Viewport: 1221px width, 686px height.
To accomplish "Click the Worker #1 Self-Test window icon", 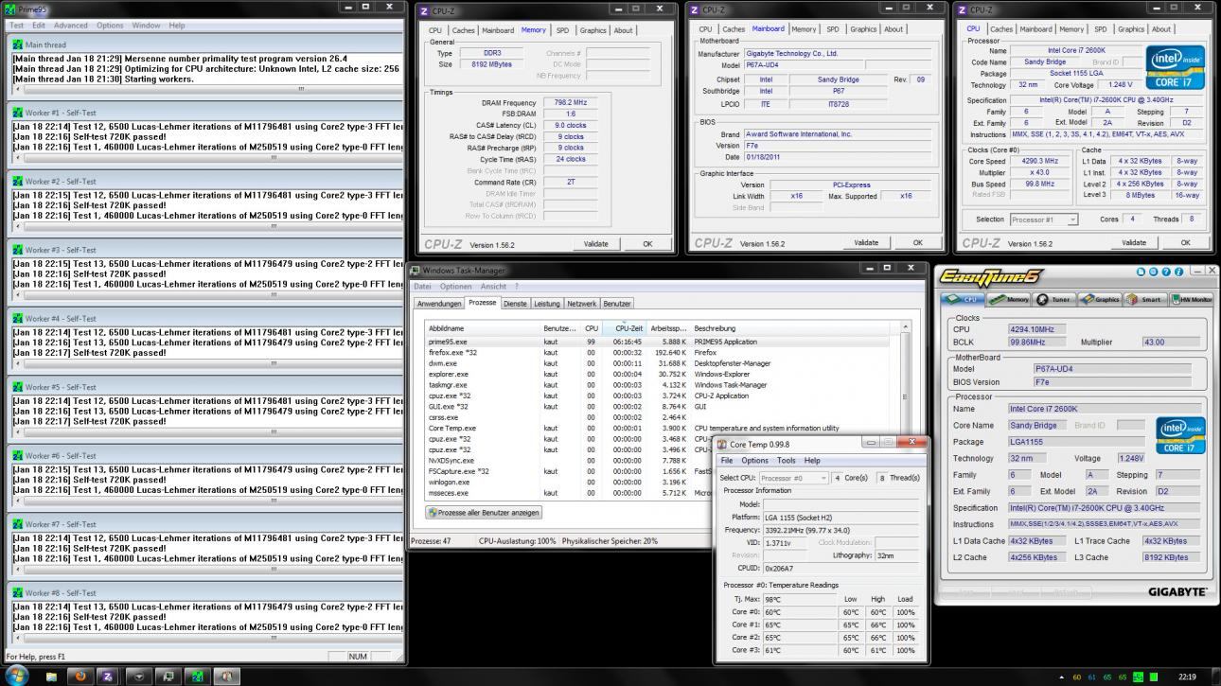I will (x=17, y=113).
